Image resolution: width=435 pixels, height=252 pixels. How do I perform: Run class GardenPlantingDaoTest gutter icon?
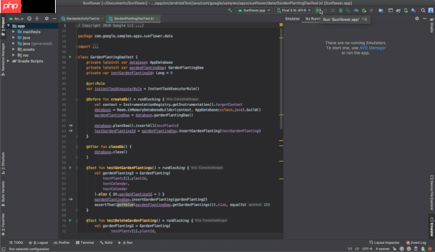coord(70,57)
